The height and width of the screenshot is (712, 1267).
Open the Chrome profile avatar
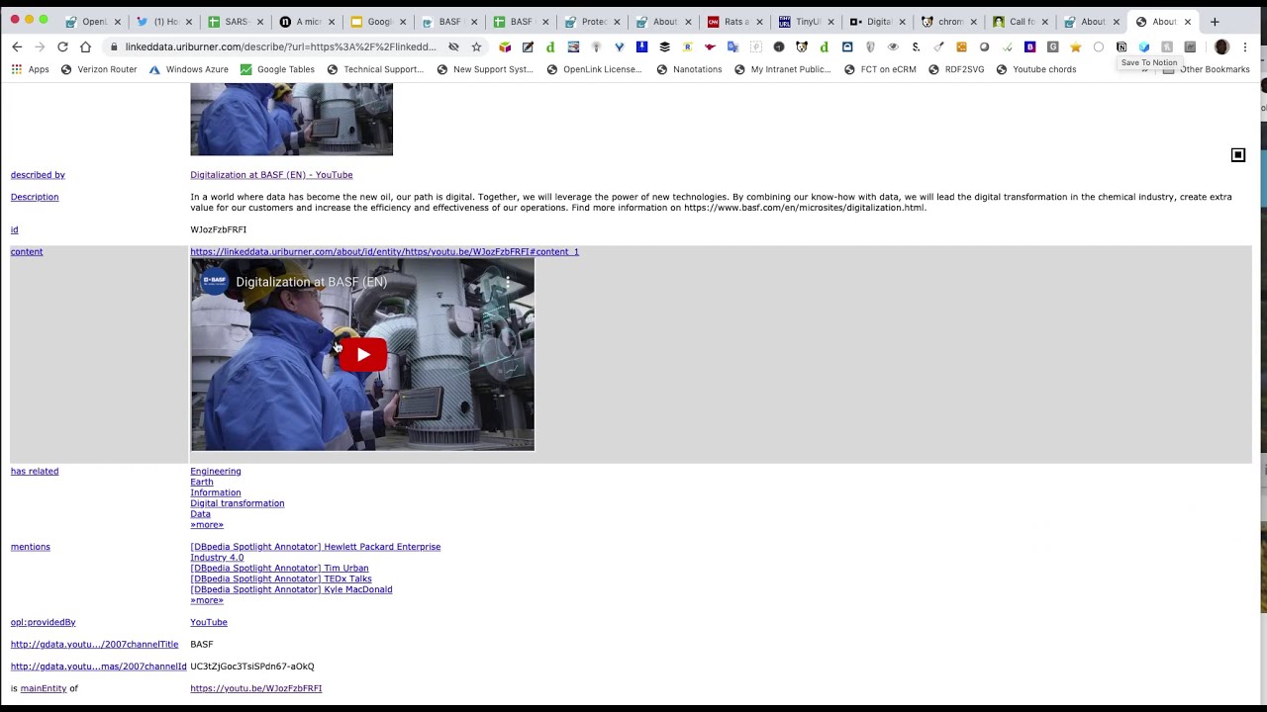(1221, 46)
